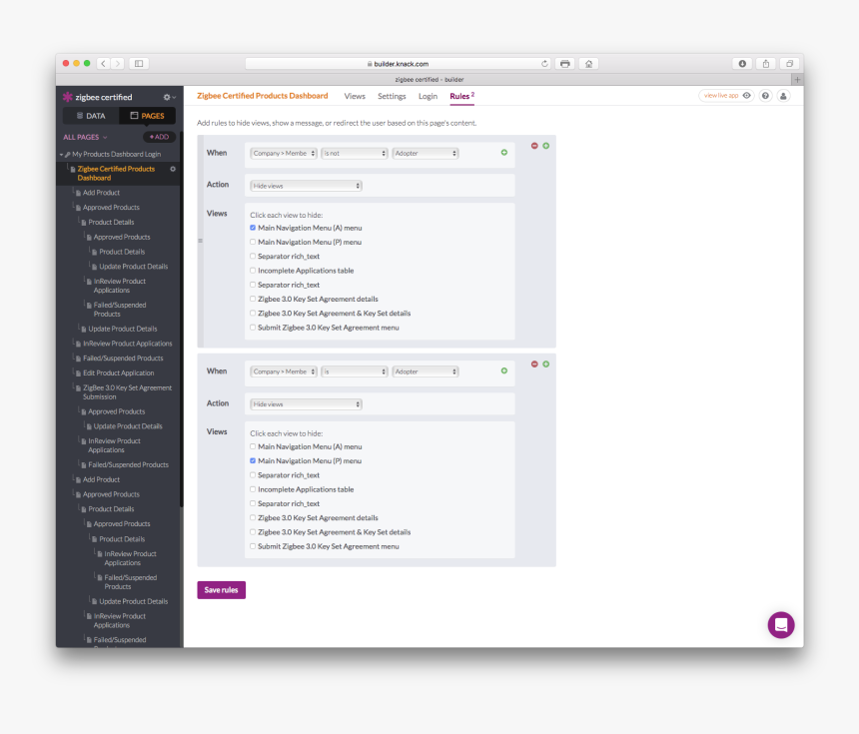Image resolution: width=859 pixels, height=734 pixels.
Task: Add a rule after the second rule
Action: coord(546,365)
